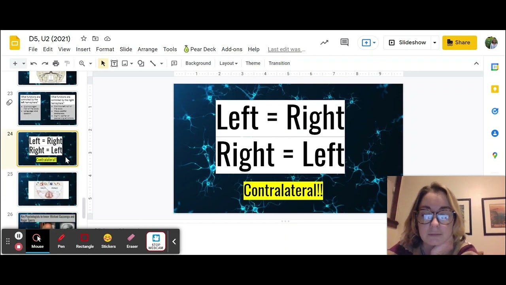Viewport: 506px width, 285px height.
Task: Expand the Line tool dropdown arrow
Action: (x=161, y=63)
